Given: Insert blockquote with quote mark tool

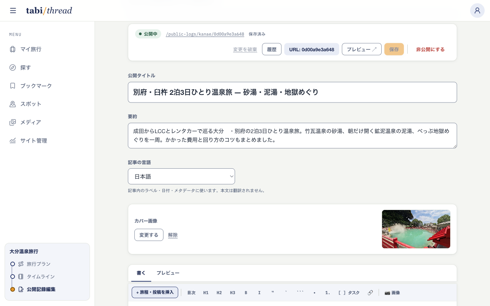Looking at the screenshot, I should tap(273, 293).
